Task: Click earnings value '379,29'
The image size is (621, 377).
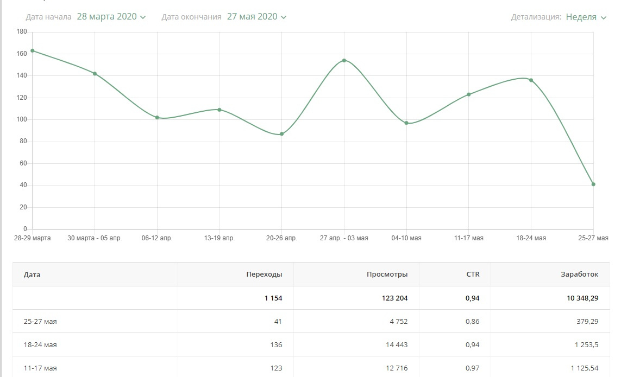Action: coord(587,322)
